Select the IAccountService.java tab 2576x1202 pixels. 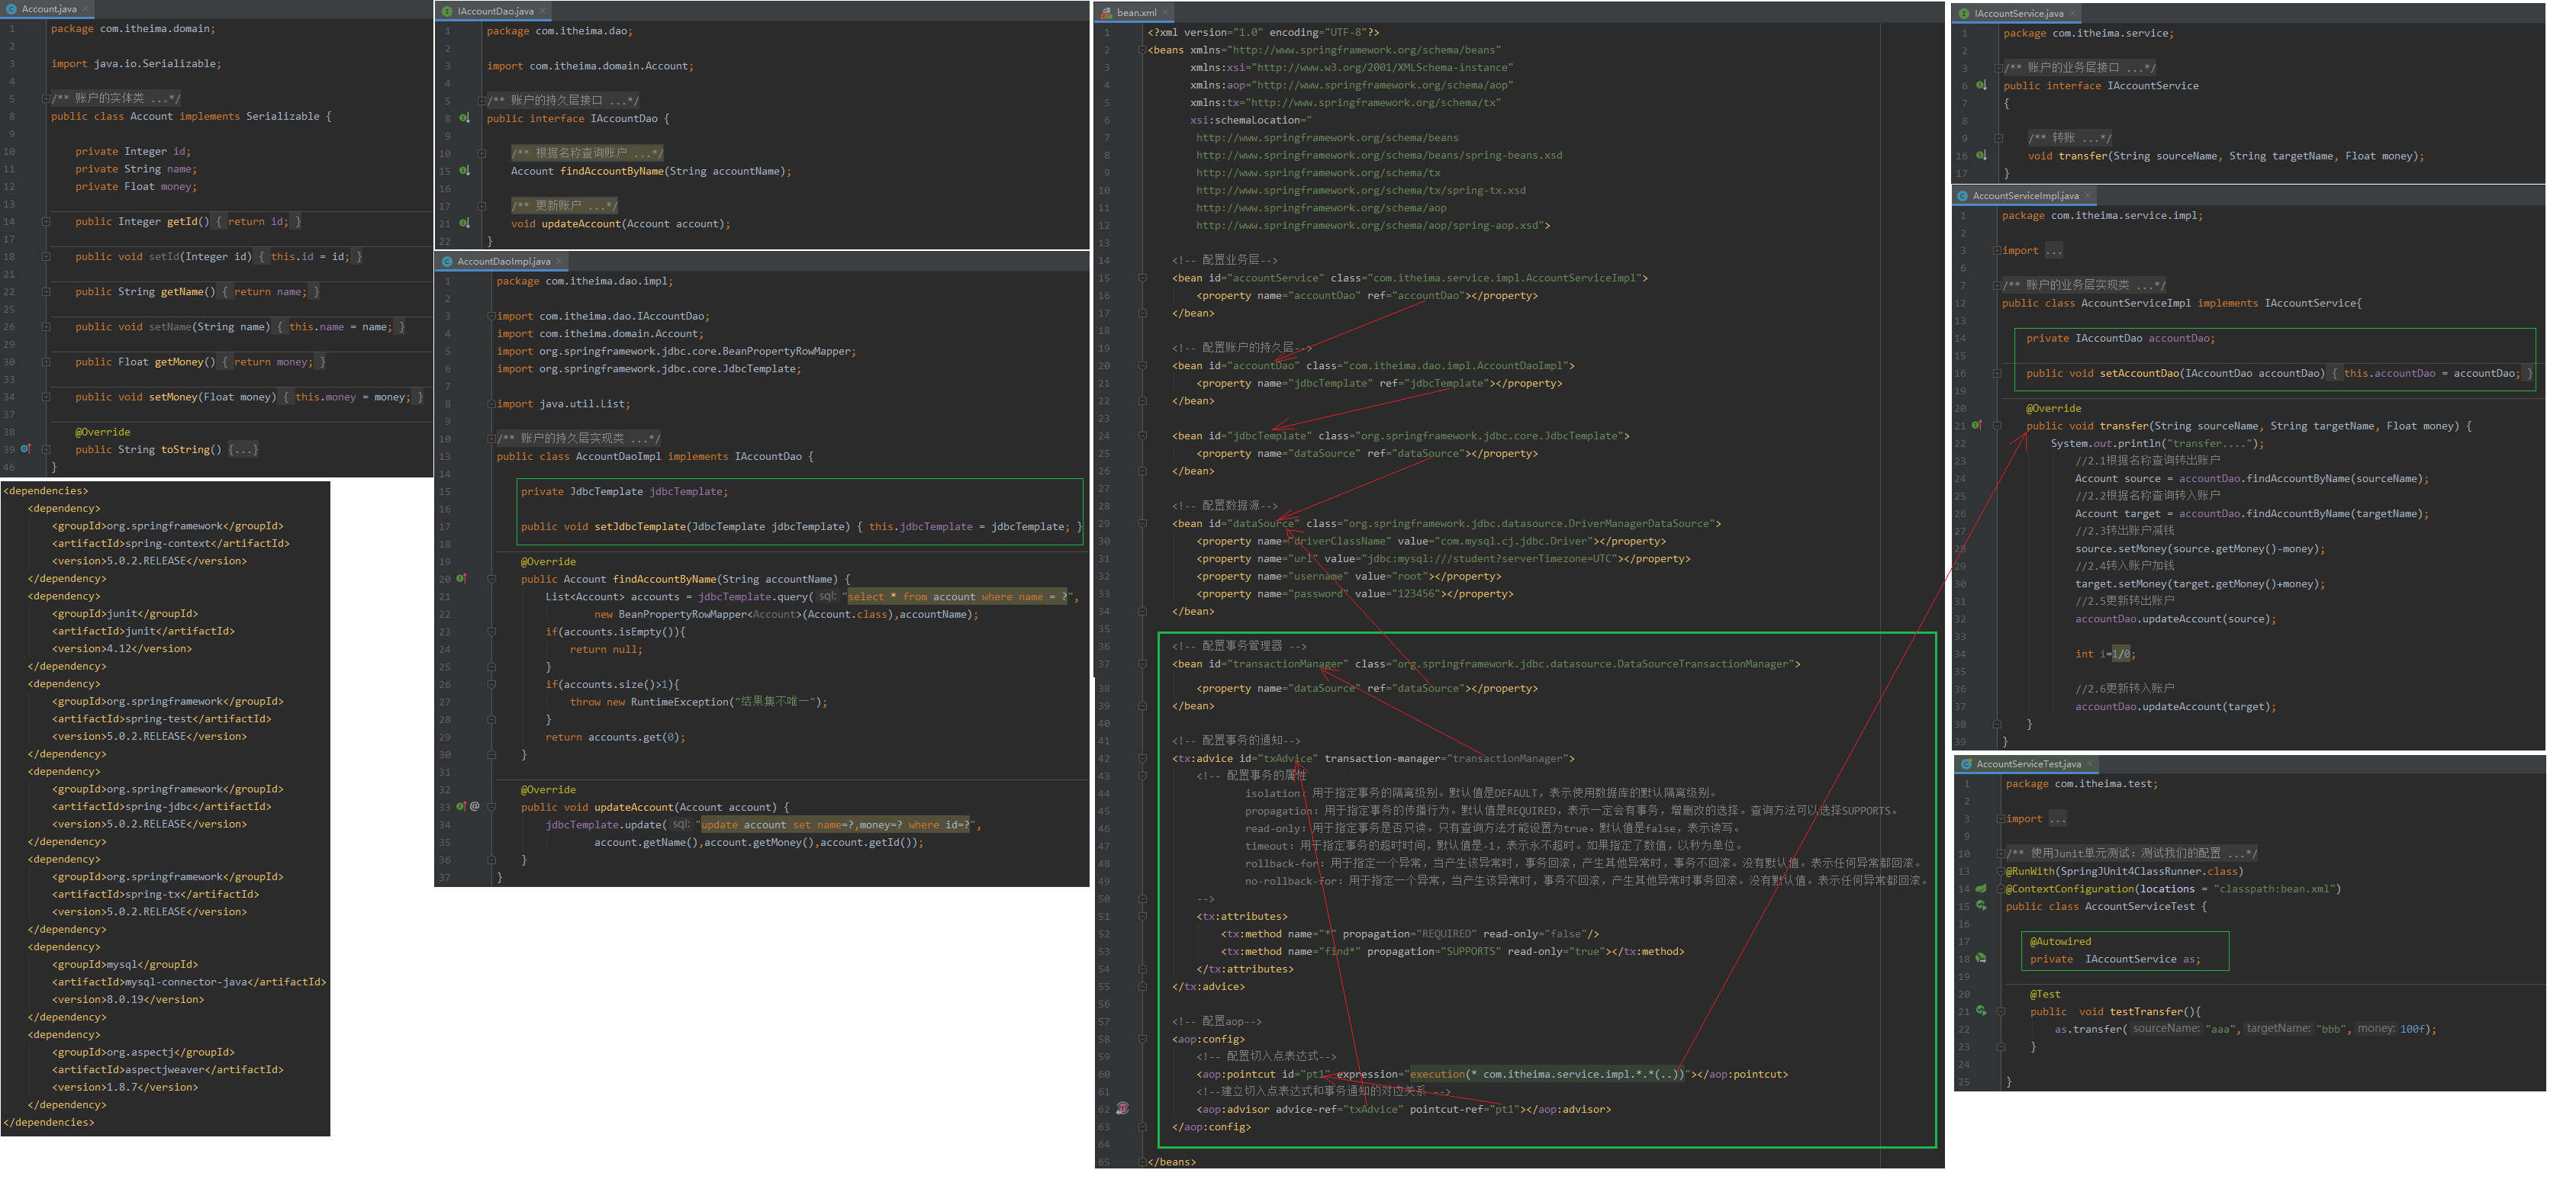coord(2018,14)
